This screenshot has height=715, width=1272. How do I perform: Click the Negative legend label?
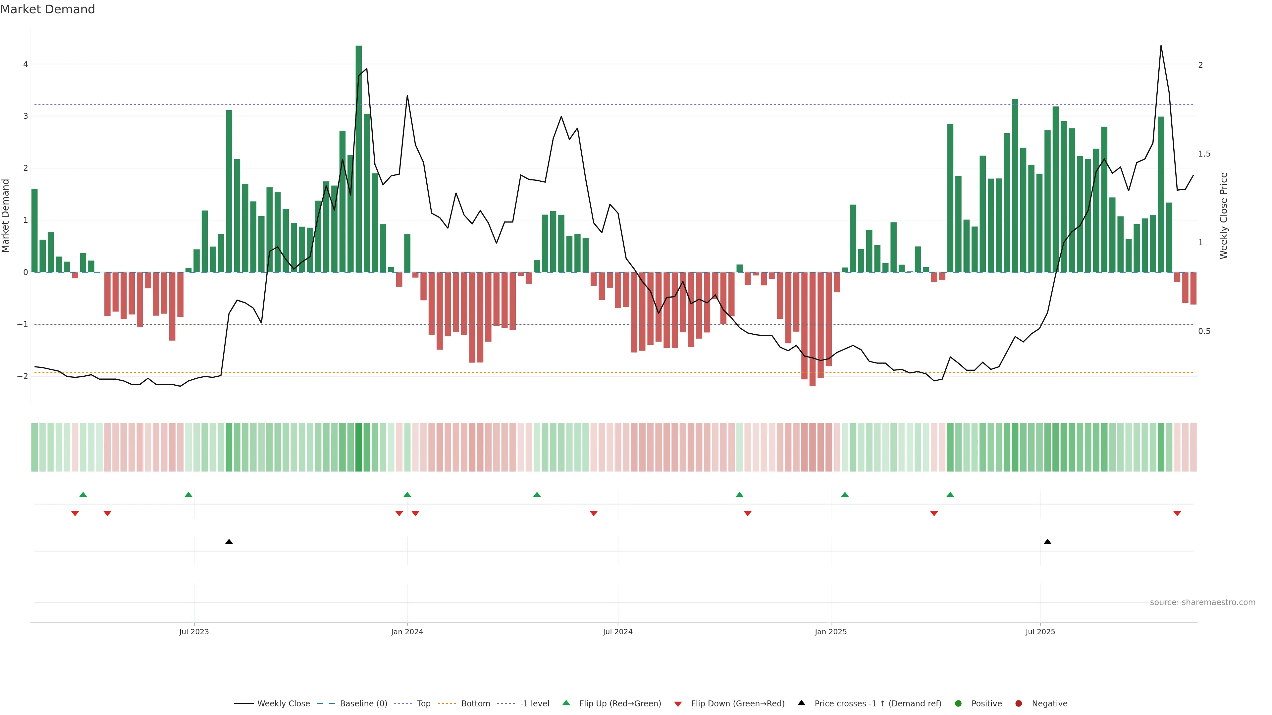coord(1049,704)
